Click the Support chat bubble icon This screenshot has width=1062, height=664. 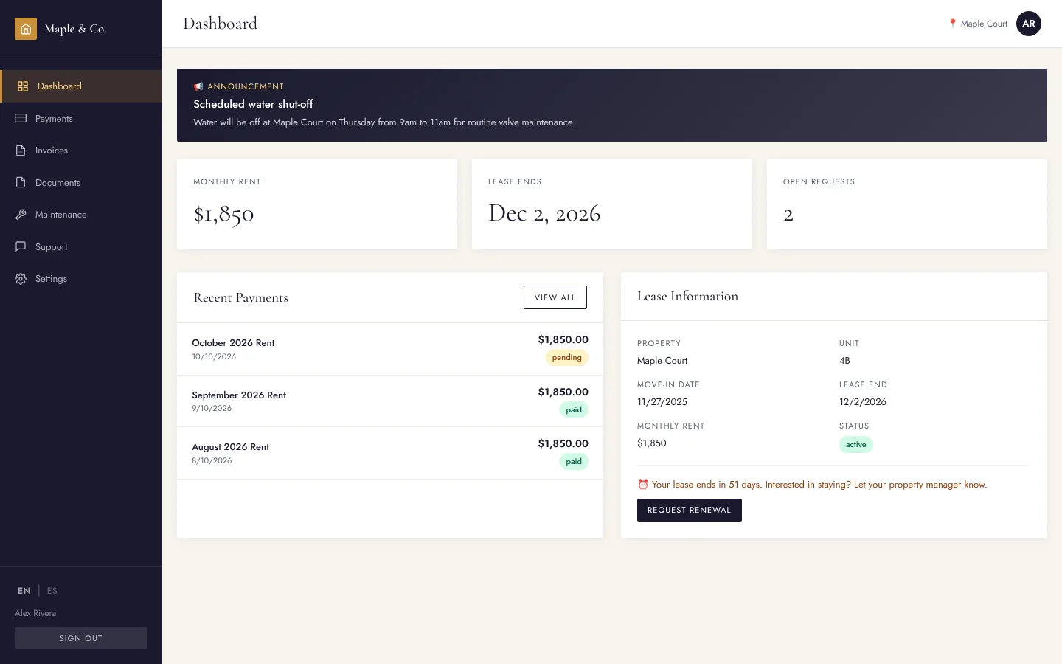click(21, 246)
